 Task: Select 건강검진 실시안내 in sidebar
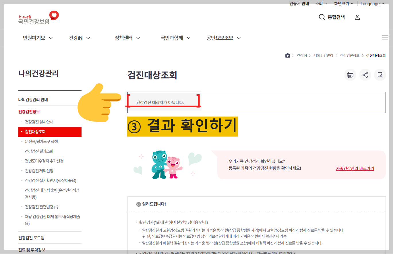coord(39,122)
